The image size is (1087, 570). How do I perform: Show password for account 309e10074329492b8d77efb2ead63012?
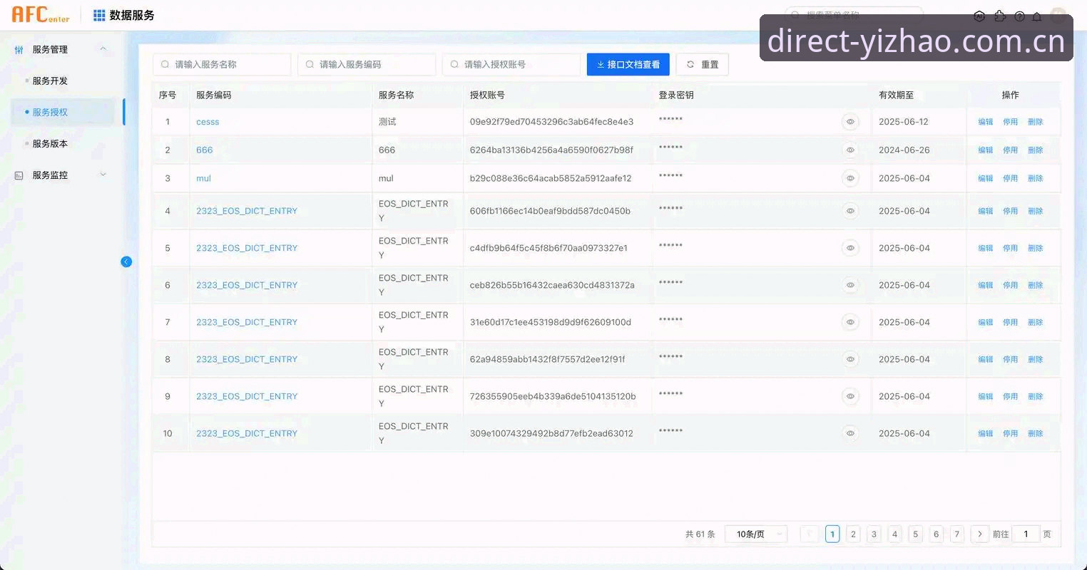pyautogui.click(x=850, y=433)
